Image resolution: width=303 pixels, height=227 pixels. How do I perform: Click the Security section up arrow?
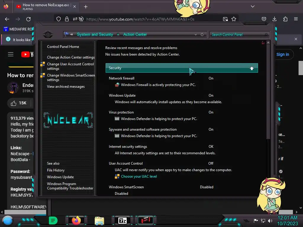[252, 68]
